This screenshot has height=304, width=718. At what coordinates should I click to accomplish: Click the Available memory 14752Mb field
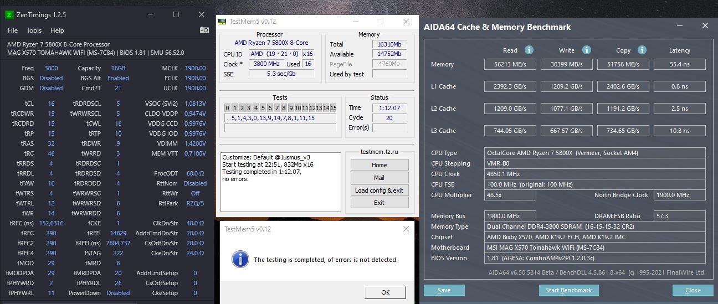pyautogui.click(x=390, y=54)
